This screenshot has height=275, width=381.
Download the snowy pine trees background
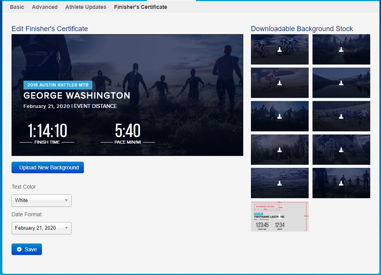[279, 150]
